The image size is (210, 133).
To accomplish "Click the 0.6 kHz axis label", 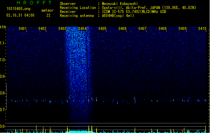I will (3, 126).
